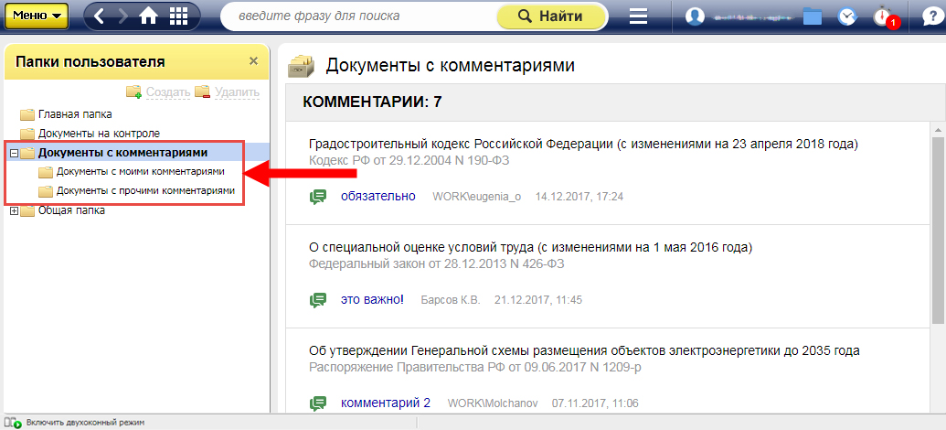Open the help question mark icon
The width and height of the screenshot is (946, 430).
pos(929,16)
